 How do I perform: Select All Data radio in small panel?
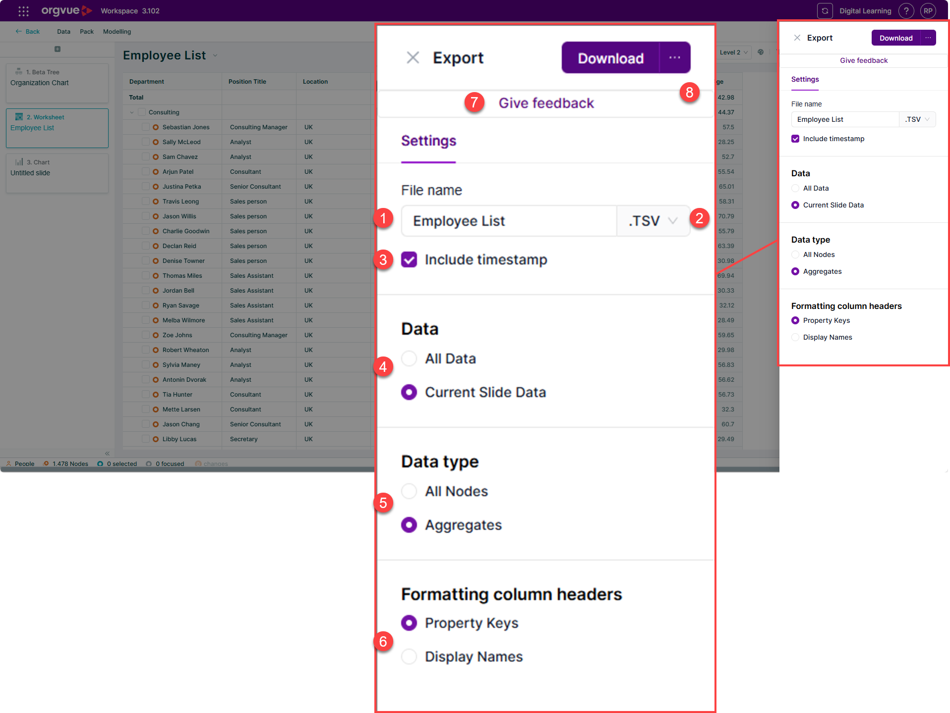795,188
